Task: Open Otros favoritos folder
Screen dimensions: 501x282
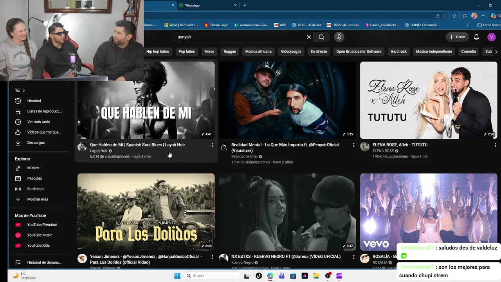Action: pyautogui.click(x=489, y=25)
